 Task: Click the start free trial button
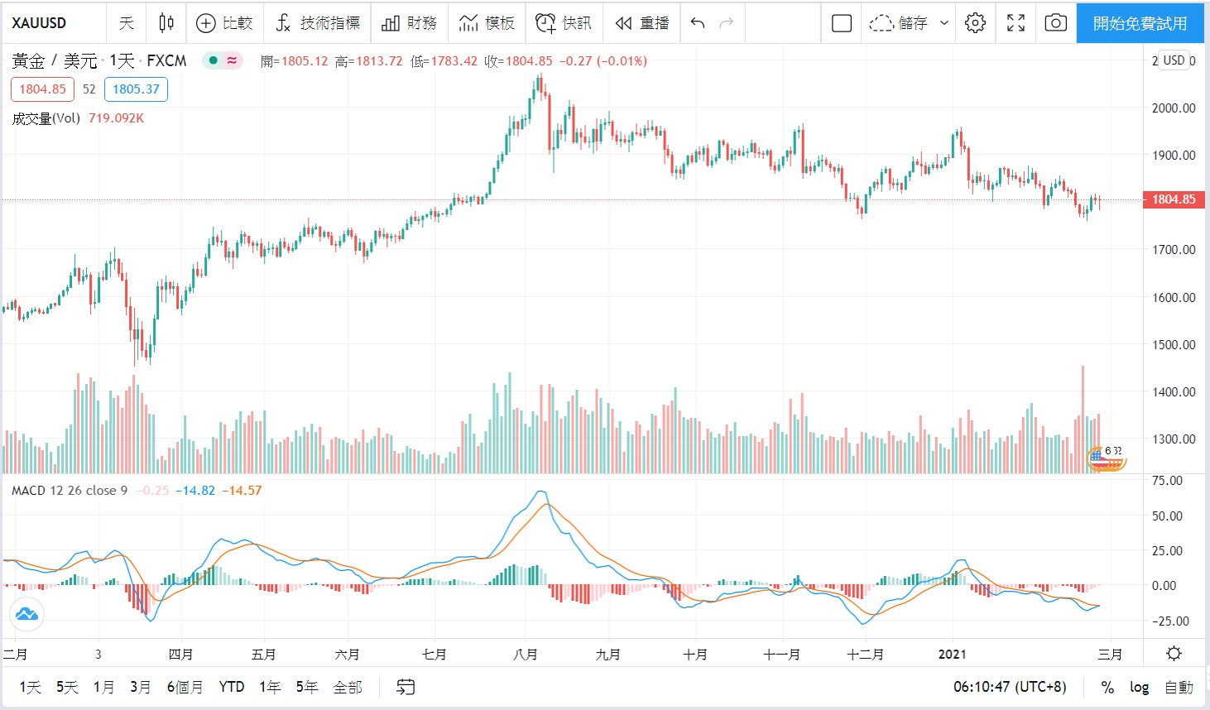(1140, 23)
